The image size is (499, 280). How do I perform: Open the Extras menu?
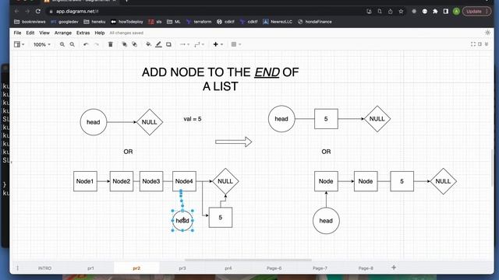tap(83, 33)
